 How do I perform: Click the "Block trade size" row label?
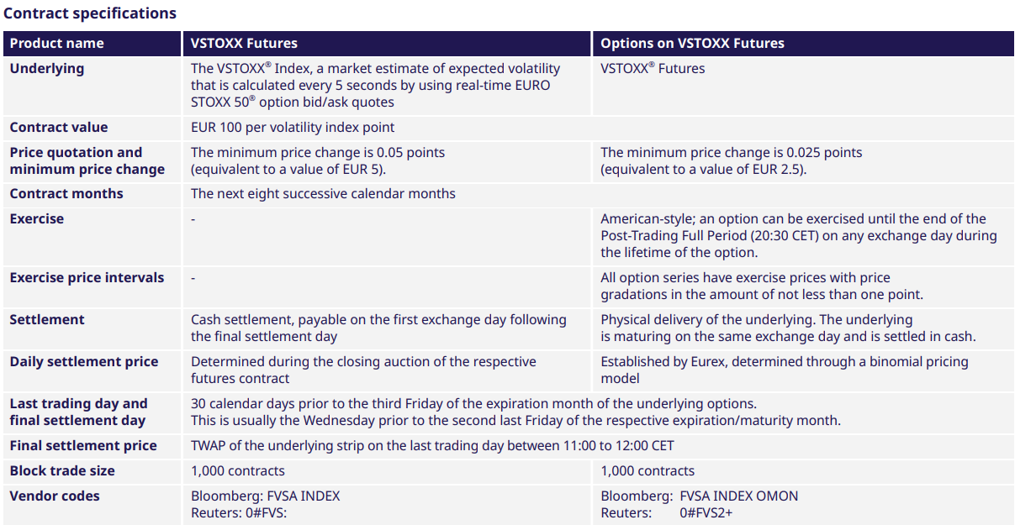(x=62, y=471)
